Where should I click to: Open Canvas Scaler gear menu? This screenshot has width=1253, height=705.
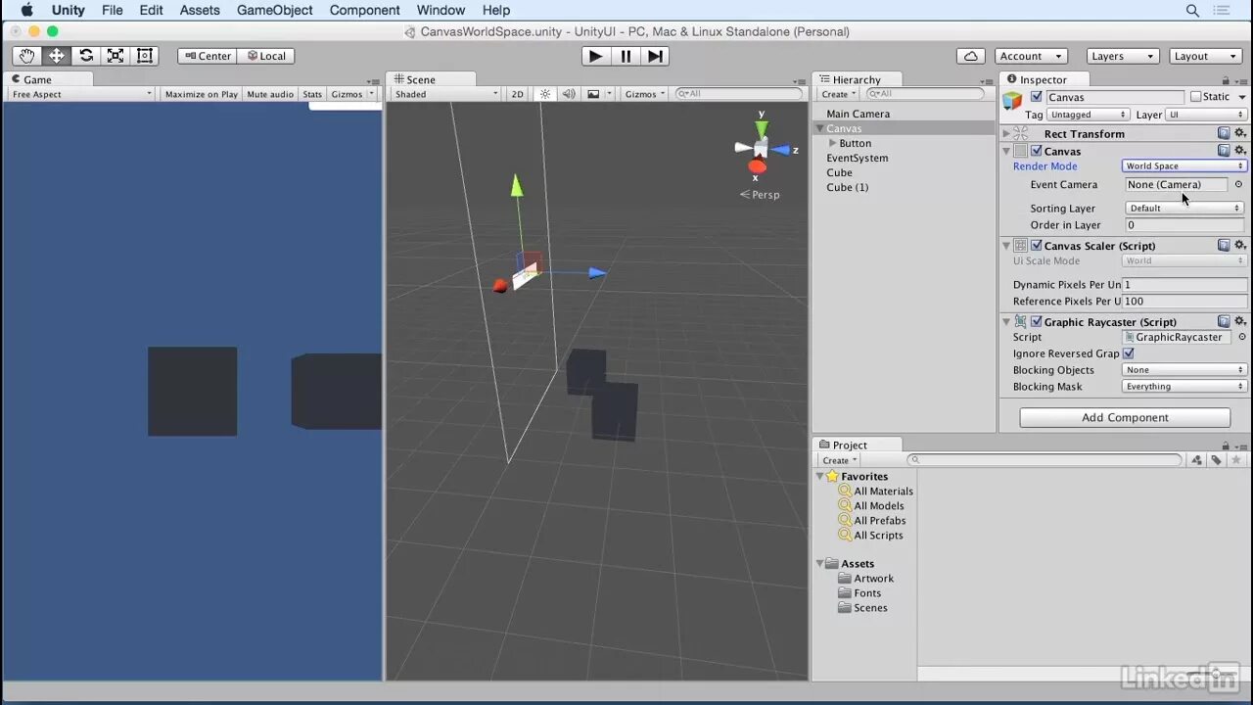pos(1239,246)
